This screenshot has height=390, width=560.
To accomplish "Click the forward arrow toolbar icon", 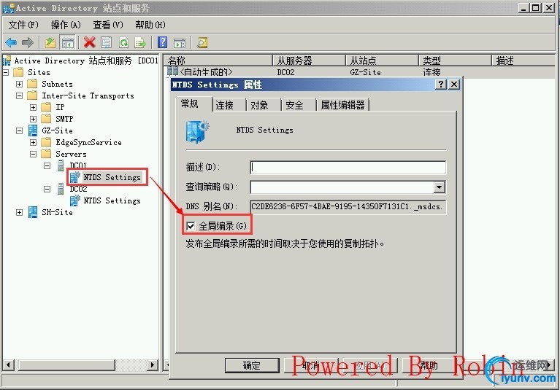I will point(28,43).
